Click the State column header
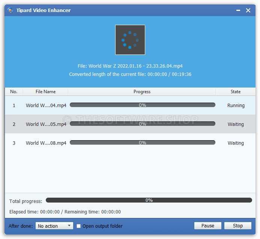This screenshot has width=260, height=239. click(x=236, y=92)
